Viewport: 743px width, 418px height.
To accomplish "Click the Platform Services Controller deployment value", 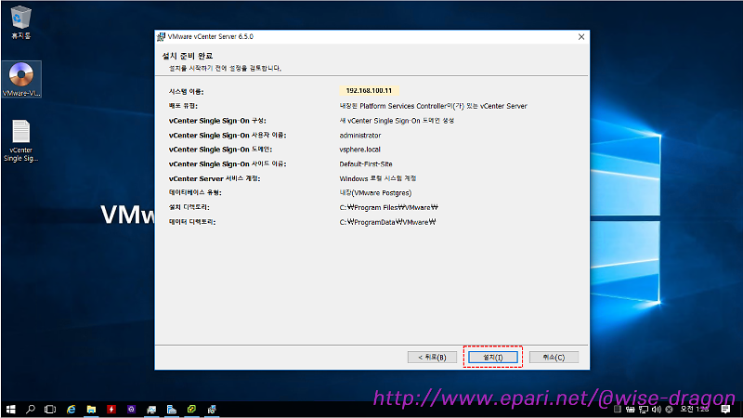I will (433, 106).
